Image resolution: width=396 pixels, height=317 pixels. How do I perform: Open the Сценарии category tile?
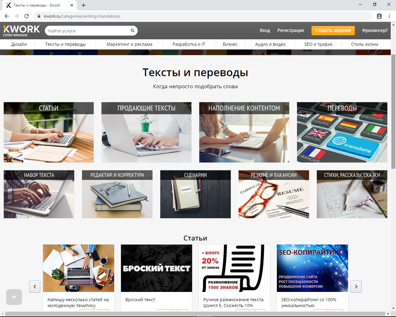click(x=195, y=194)
